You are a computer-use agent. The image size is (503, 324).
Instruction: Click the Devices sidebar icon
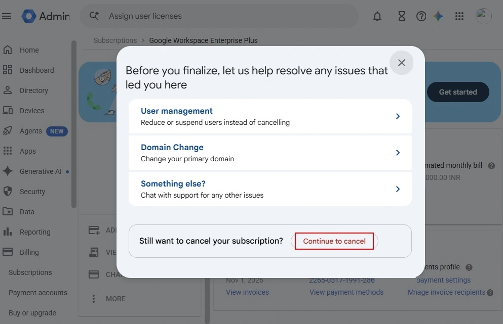8,111
